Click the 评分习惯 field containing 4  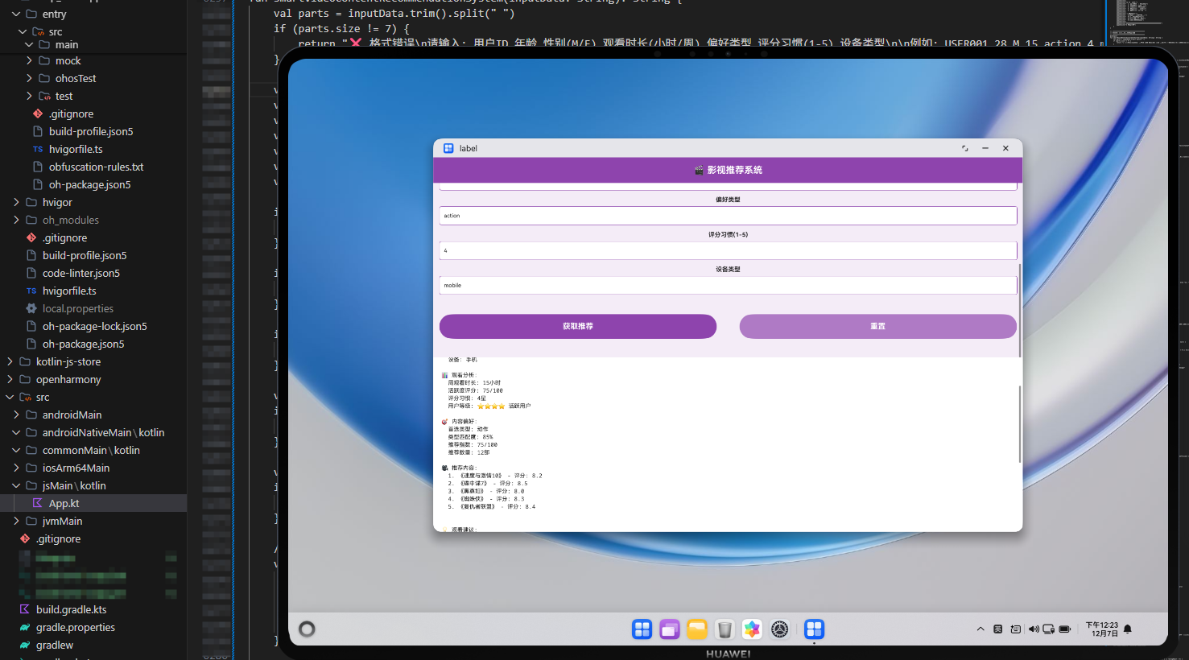tap(728, 250)
